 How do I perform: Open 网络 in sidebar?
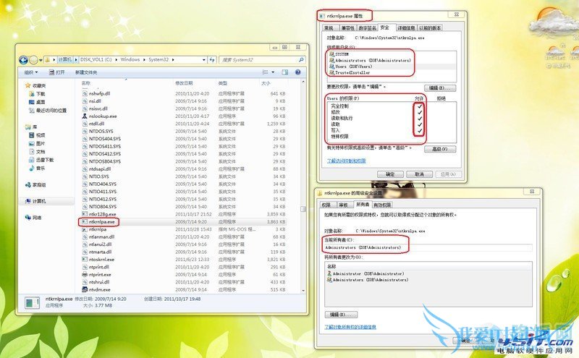[x=33, y=218]
